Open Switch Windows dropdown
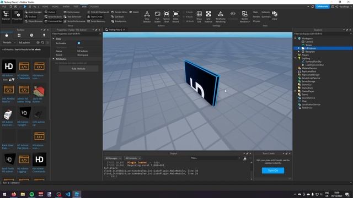This screenshot has height=198, width=353. click(245, 16)
